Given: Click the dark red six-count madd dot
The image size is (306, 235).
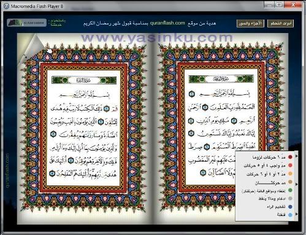Looking at the screenshot, I should click(x=290, y=157).
